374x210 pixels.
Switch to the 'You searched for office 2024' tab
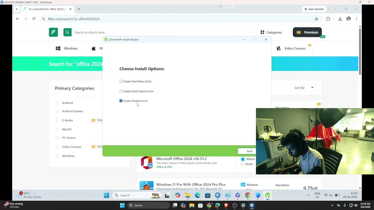(x=47, y=9)
